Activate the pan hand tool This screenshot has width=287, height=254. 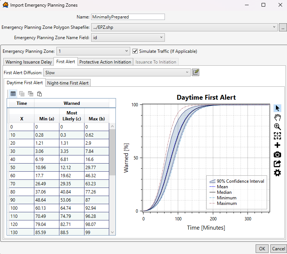[x=277, y=117]
